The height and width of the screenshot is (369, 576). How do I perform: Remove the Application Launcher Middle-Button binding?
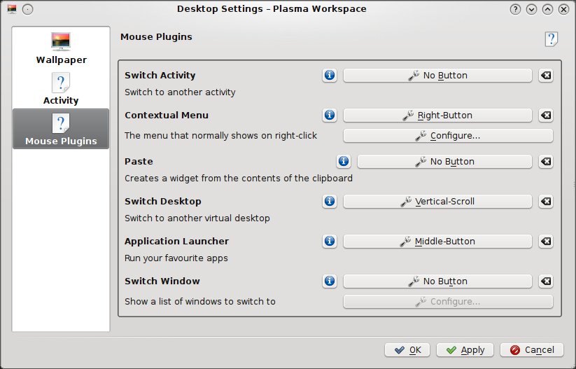pyautogui.click(x=546, y=242)
